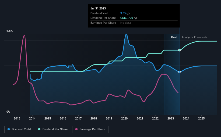Select the blue dividend yield marker at Jul 2023
Viewport: 221px width, 137px height.
180,72
